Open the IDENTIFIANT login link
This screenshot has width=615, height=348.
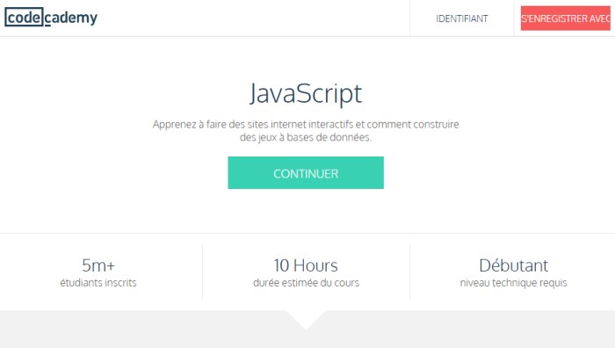click(461, 18)
